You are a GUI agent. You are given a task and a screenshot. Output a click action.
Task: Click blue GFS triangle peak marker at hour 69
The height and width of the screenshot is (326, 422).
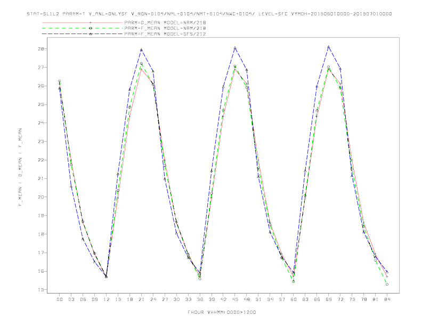(329, 47)
